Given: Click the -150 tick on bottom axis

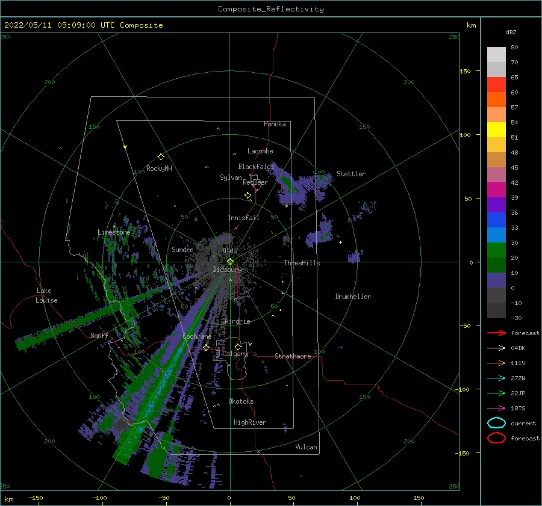Looking at the screenshot, I should (36, 498).
